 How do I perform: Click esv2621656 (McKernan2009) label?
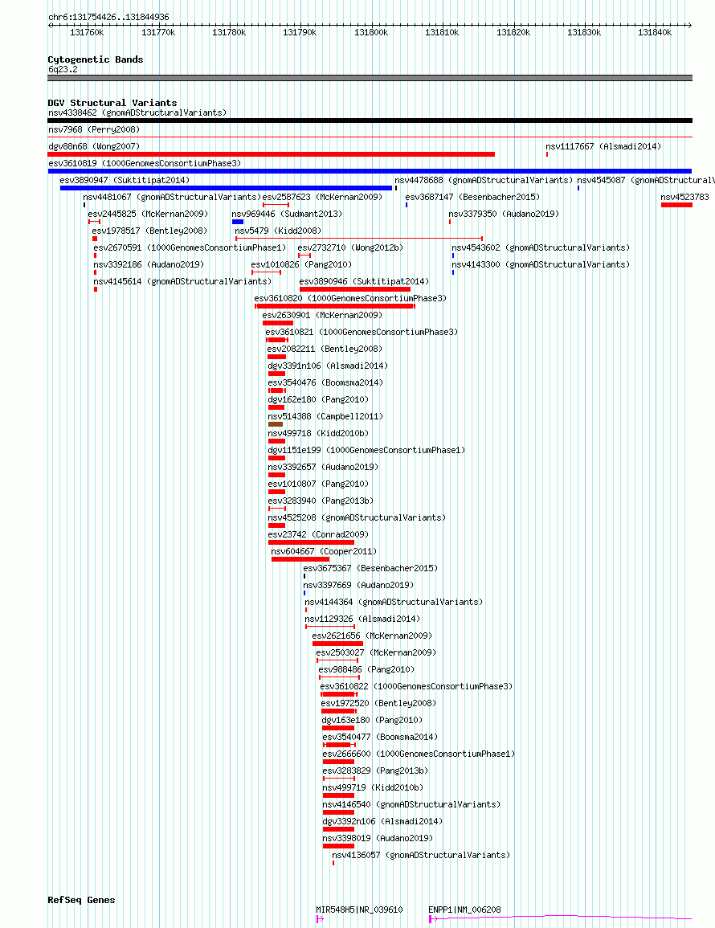[x=372, y=636]
